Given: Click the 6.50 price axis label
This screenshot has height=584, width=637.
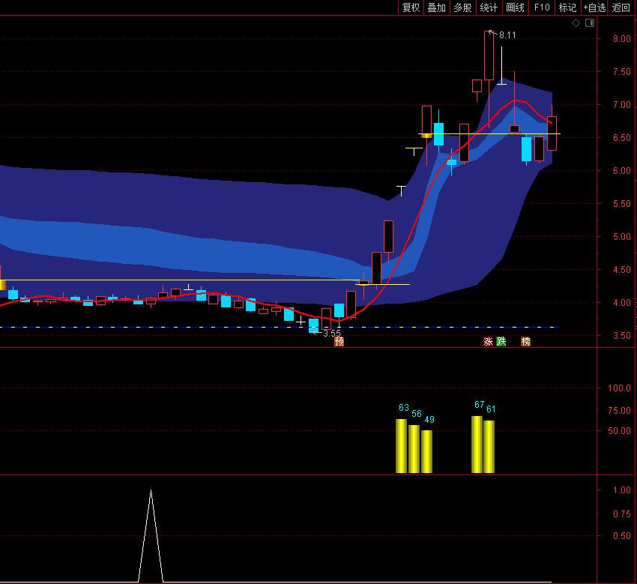Looking at the screenshot, I should (621, 138).
